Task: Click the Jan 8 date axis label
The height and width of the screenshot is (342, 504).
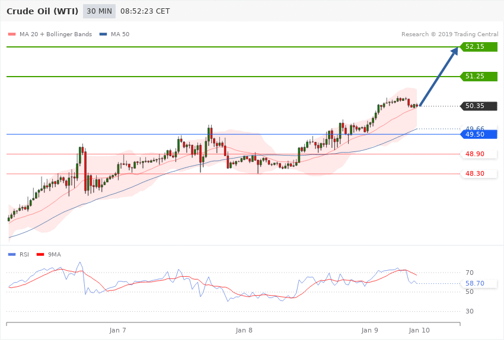Action: pyautogui.click(x=244, y=330)
